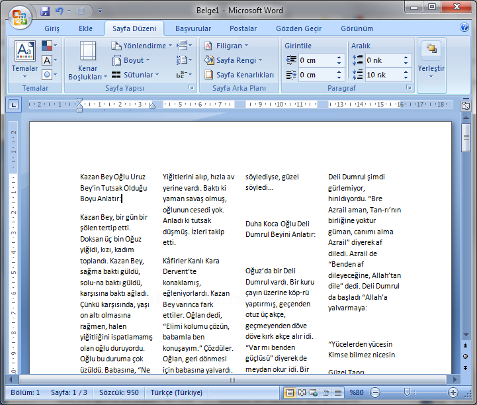Viewport: 477px width, 405px height.
Task: Decrease spacing after with down arrow
Action: [406, 77]
